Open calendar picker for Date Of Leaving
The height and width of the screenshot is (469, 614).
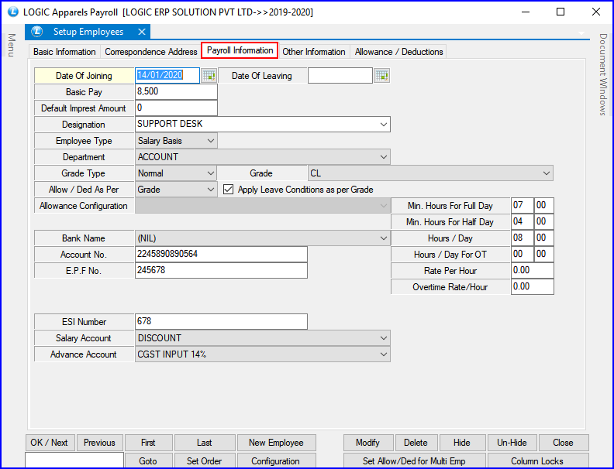tap(381, 75)
